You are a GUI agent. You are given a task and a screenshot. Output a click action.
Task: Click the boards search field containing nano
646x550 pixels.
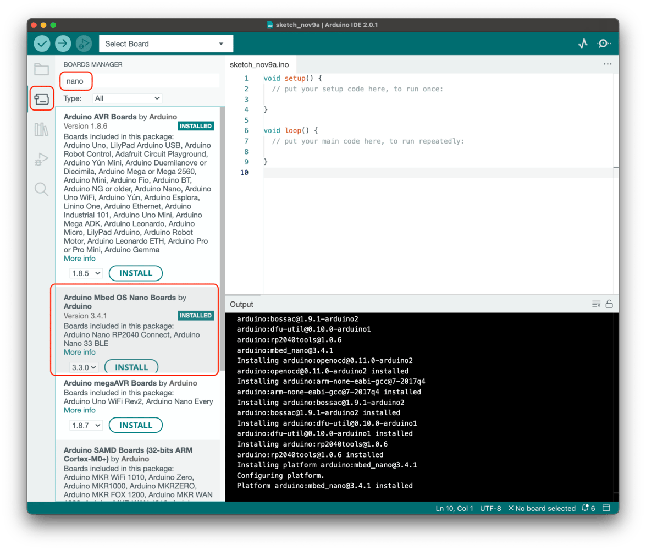[x=140, y=81]
